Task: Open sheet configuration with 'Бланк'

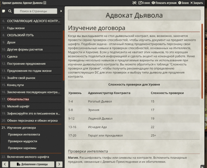Action: pyautogui.click(x=183, y=3)
